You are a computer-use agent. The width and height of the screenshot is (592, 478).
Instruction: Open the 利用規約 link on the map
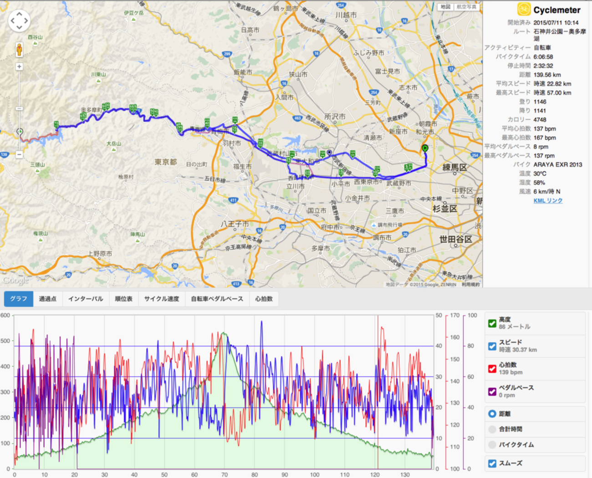[x=470, y=285]
